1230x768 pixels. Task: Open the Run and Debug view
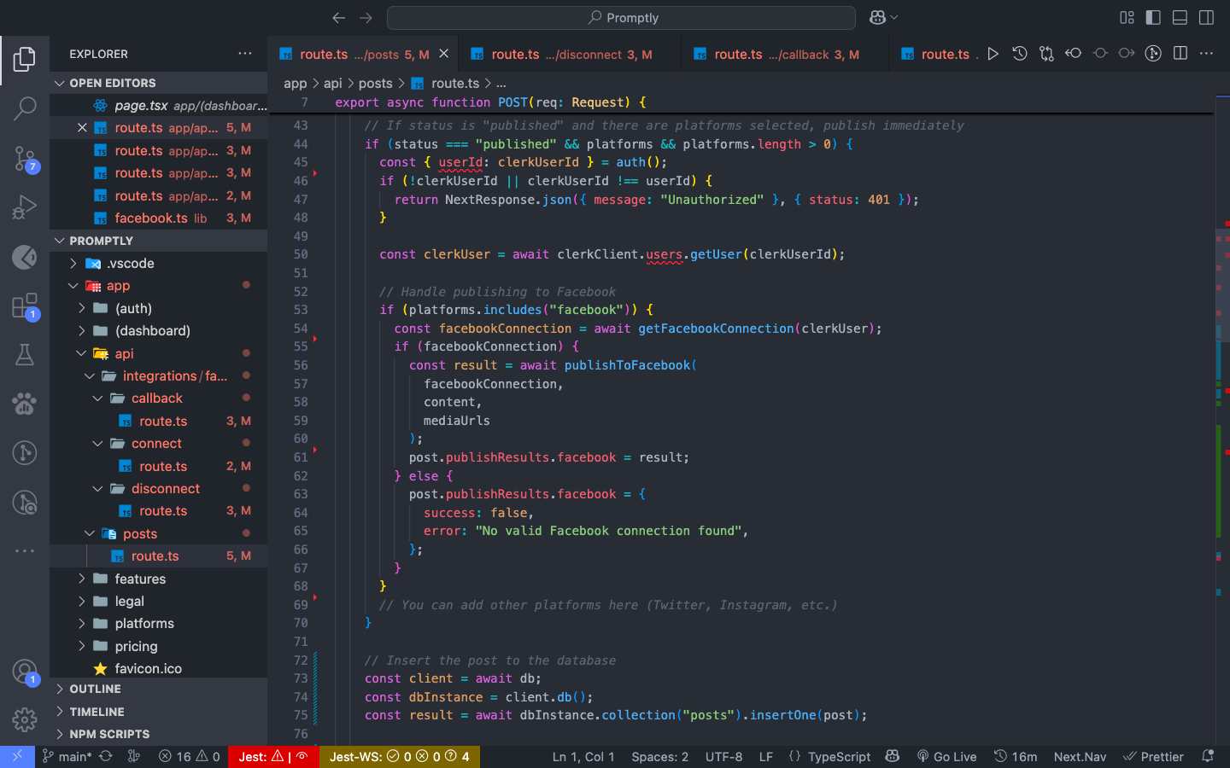point(25,207)
